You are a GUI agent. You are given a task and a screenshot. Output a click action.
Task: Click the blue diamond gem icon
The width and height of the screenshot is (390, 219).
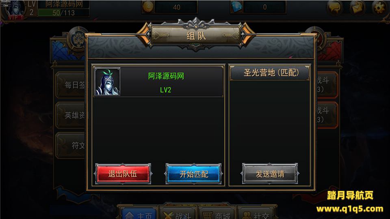coord(236,7)
